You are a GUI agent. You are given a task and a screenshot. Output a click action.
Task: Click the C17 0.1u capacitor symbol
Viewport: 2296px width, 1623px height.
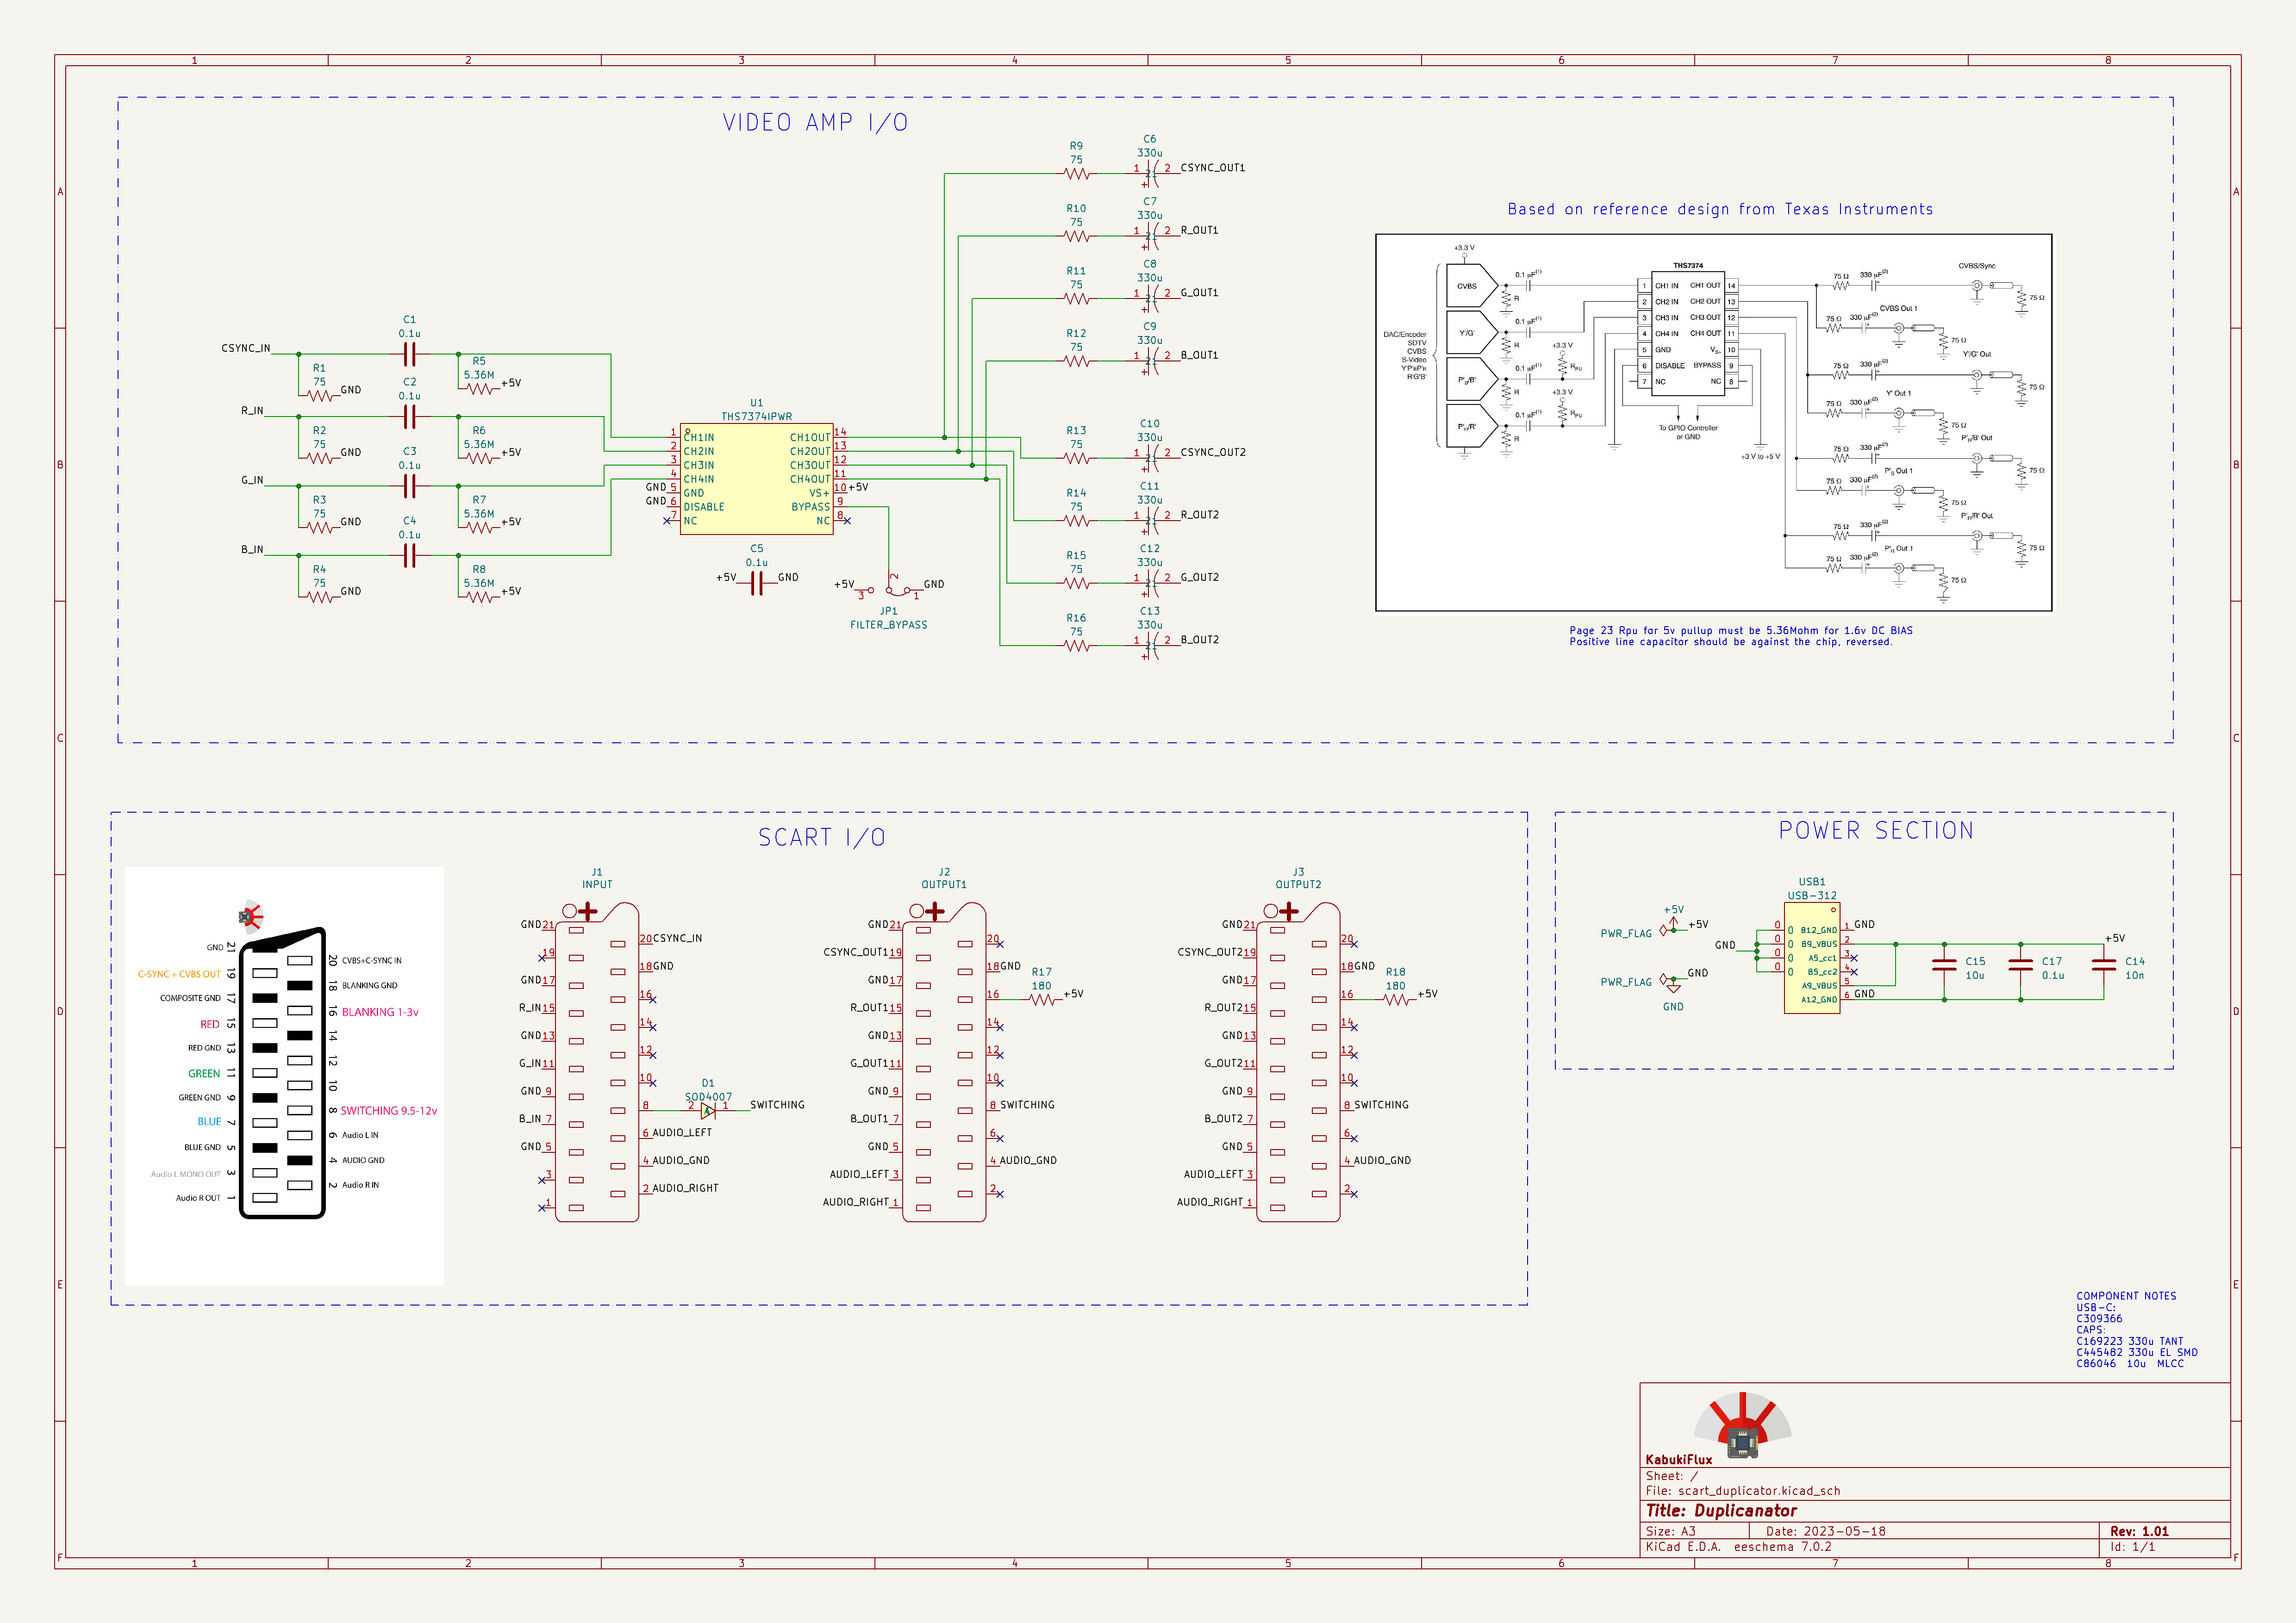click(x=2021, y=966)
